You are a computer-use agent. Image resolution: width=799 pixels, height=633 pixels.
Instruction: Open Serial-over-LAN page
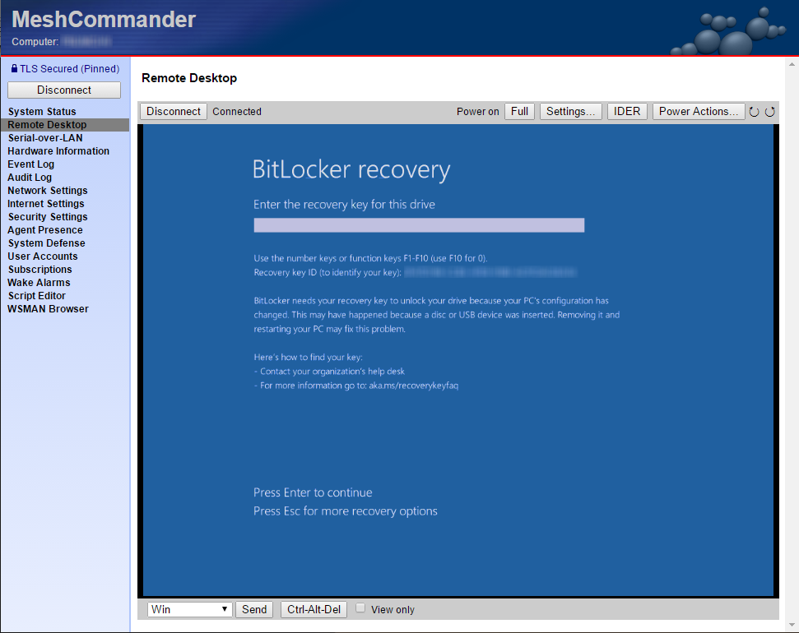44,138
